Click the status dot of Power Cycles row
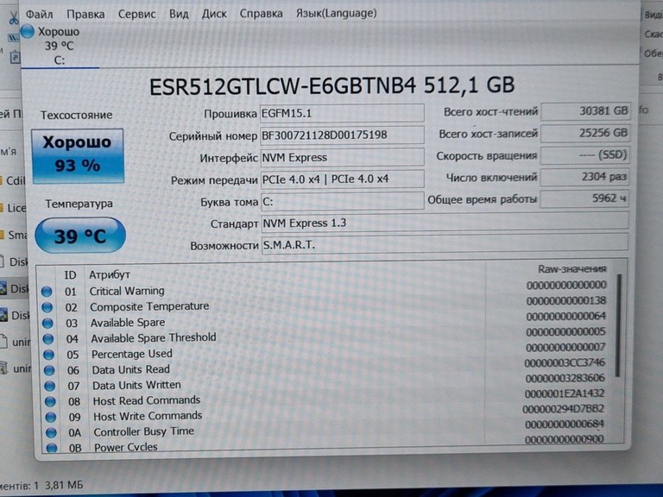 [52, 448]
